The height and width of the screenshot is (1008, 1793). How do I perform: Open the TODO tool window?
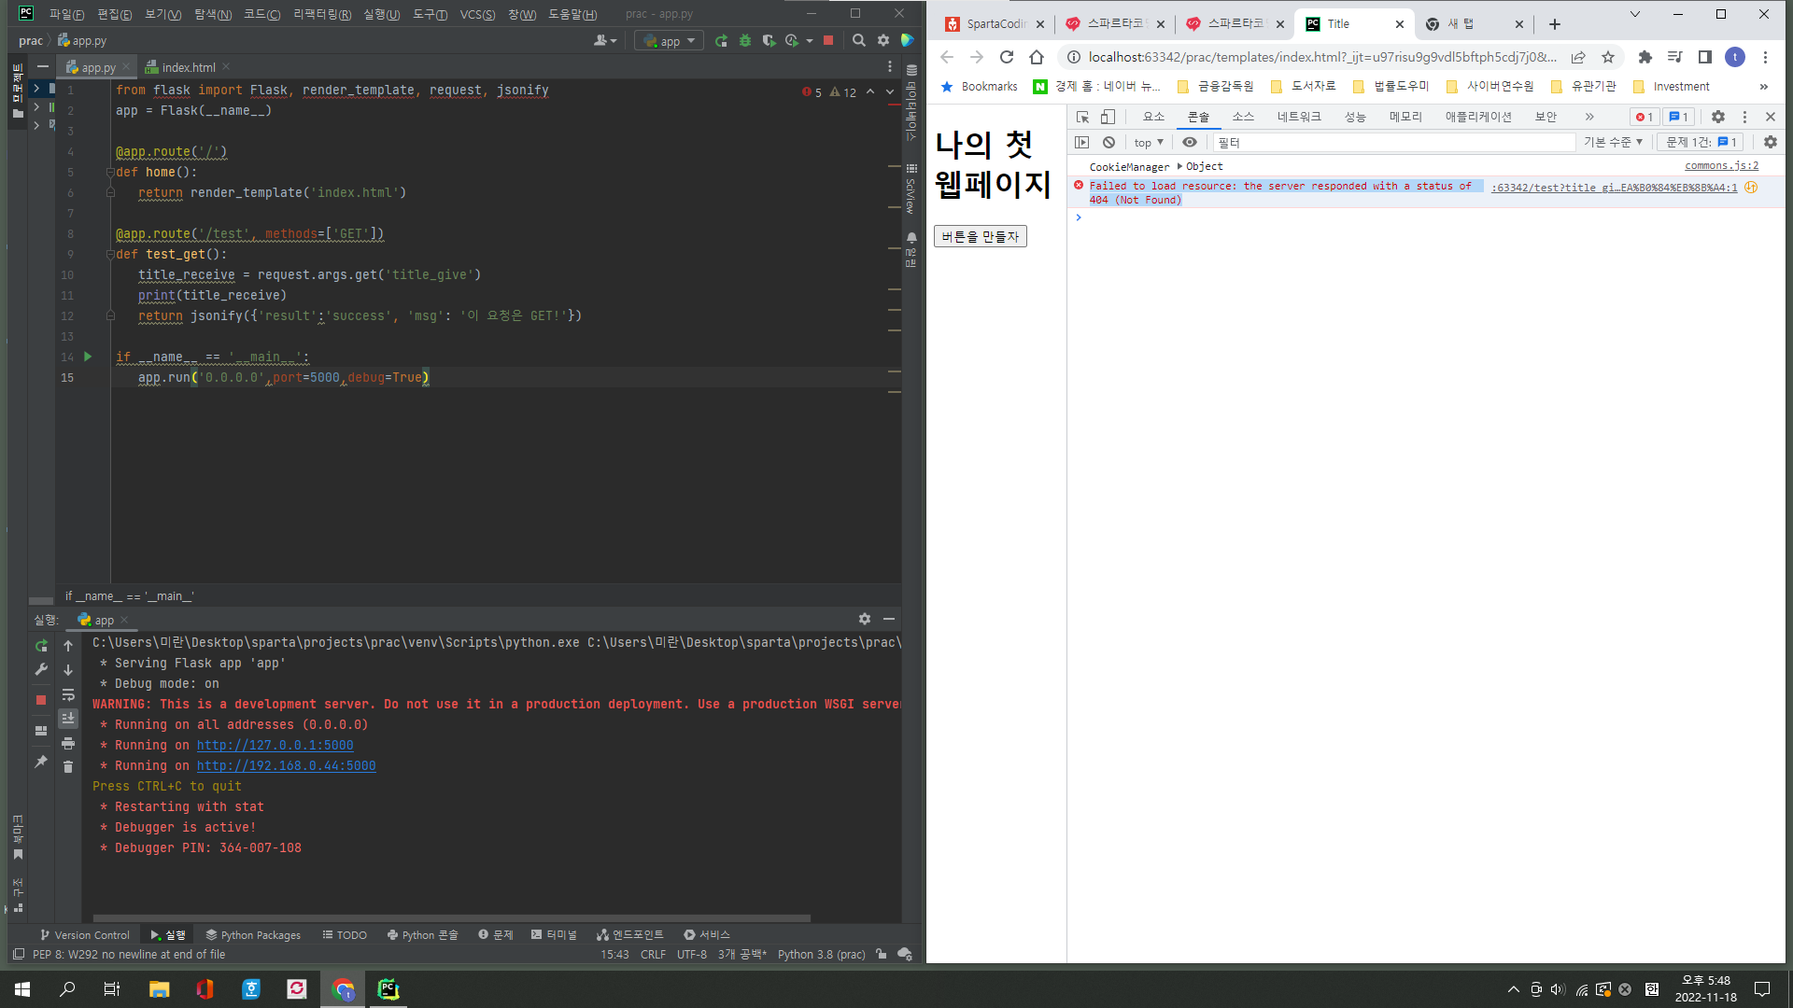point(345,934)
